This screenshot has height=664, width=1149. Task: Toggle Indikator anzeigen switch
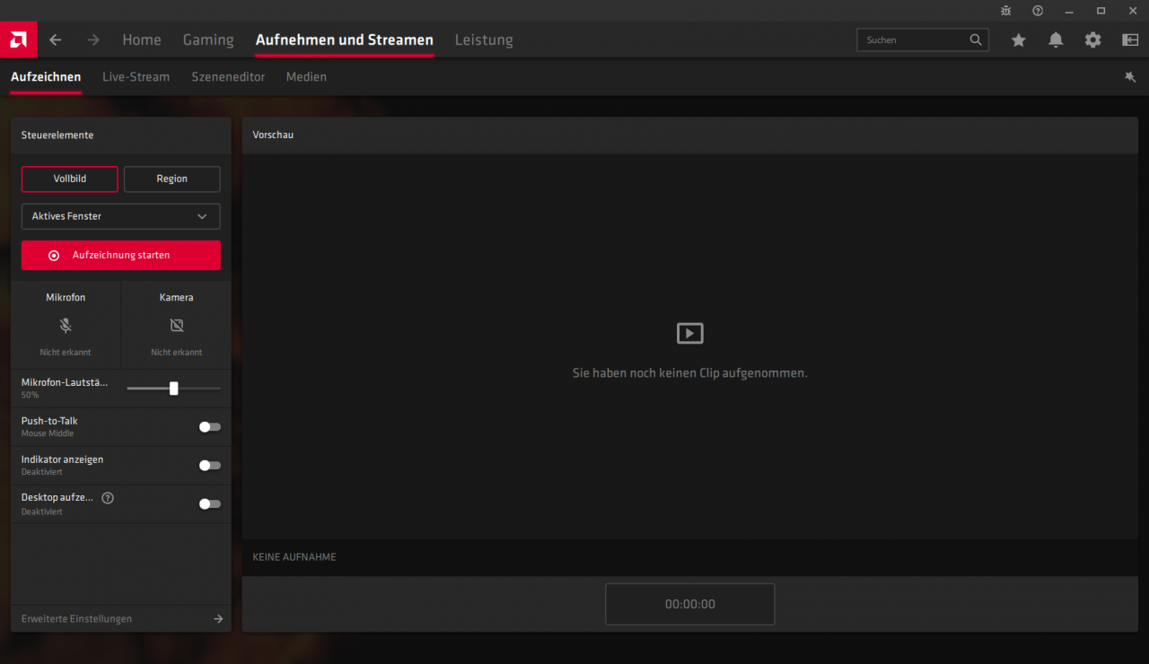[x=210, y=466]
